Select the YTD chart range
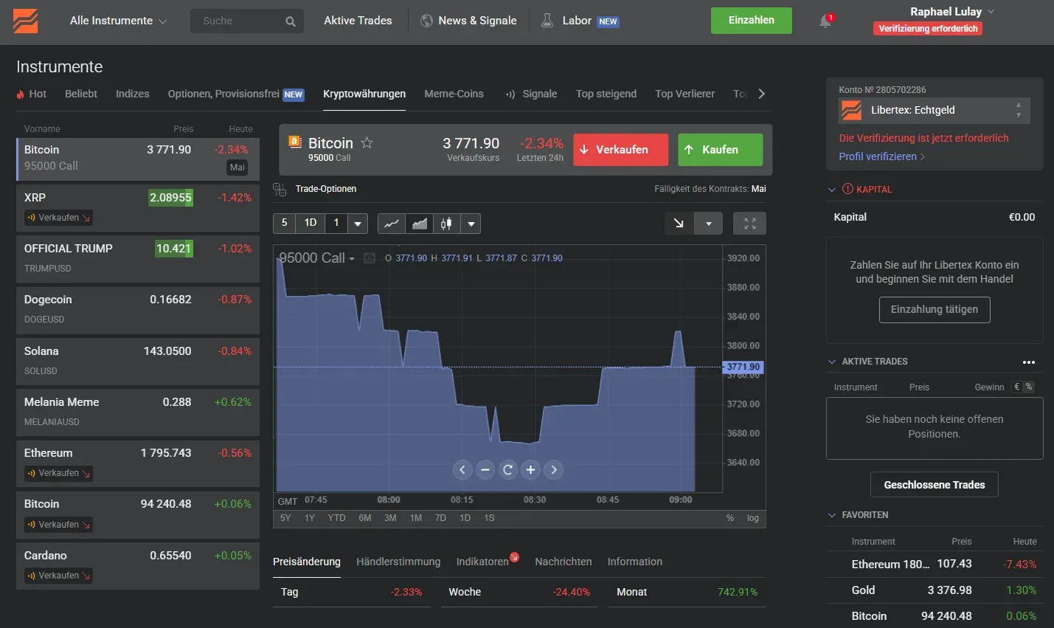The image size is (1054, 628). click(x=336, y=518)
